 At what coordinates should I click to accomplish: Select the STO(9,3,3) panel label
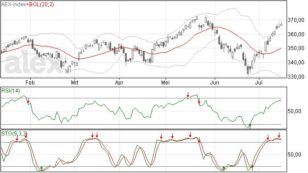point(14,134)
